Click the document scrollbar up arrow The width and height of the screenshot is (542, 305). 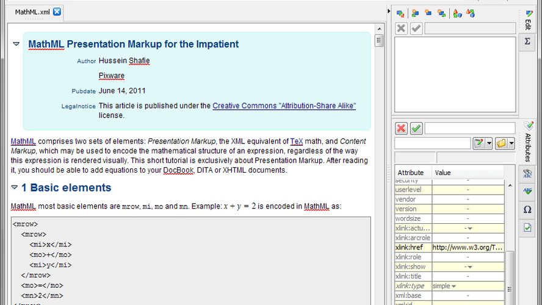pyautogui.click(x=379, y=29)
